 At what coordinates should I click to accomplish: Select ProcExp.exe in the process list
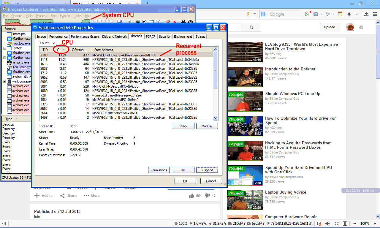(18, 43)
